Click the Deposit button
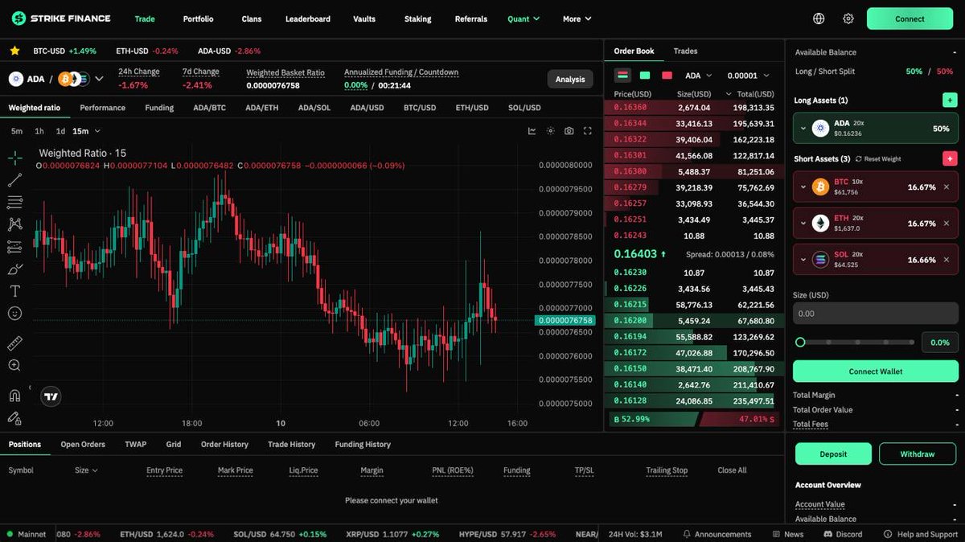Image resolution: width=965 pixels, height=542 pixels. 833,454
